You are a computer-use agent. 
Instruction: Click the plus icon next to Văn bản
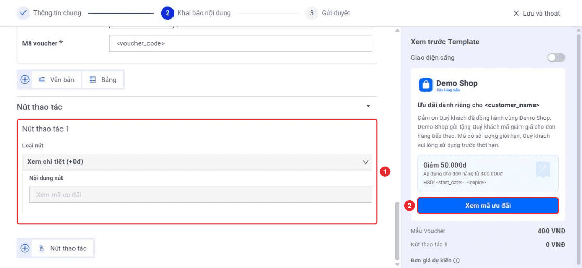pyautogui.click(x=25, y=80)
